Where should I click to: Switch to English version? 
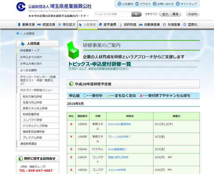[x=193, y=14]
